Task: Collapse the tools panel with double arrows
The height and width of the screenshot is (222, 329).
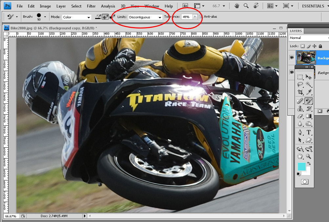Action: pyautogui.click(x=307, y=67)
